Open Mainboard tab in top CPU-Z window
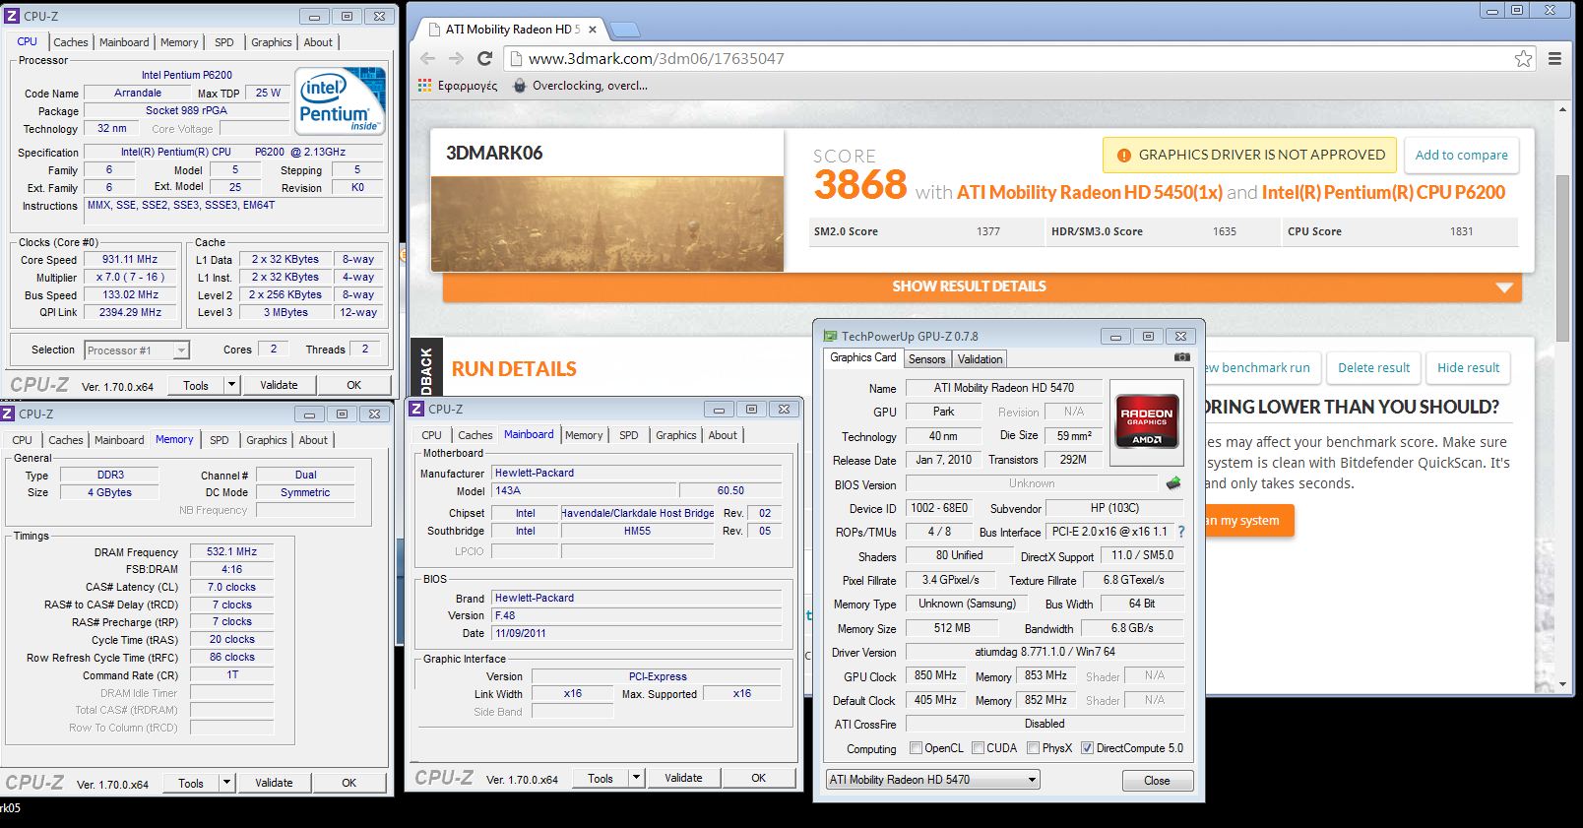Screen dimensions: 1583x828 pyautogui.click(x=124, y=42)
